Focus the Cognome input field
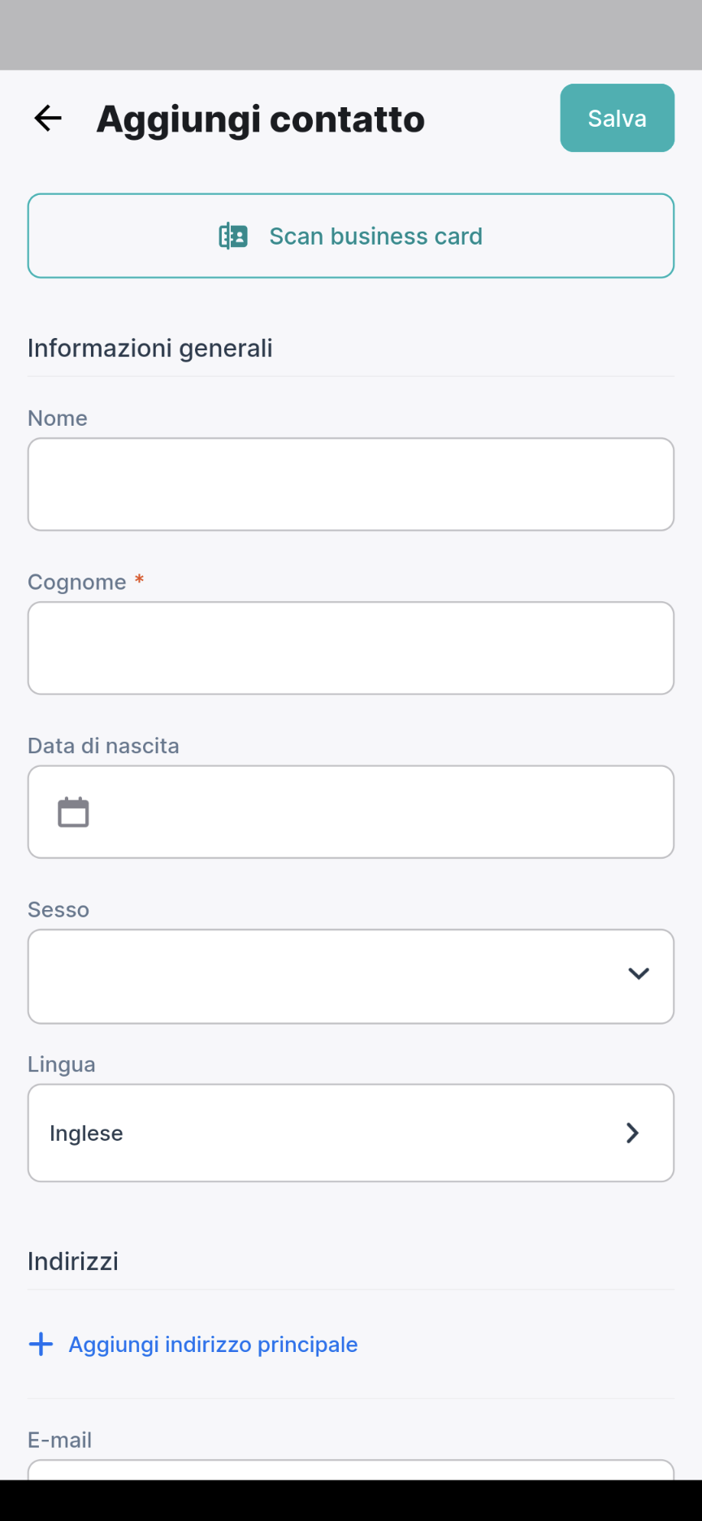 pyautogui.click(x=351, y=648)
